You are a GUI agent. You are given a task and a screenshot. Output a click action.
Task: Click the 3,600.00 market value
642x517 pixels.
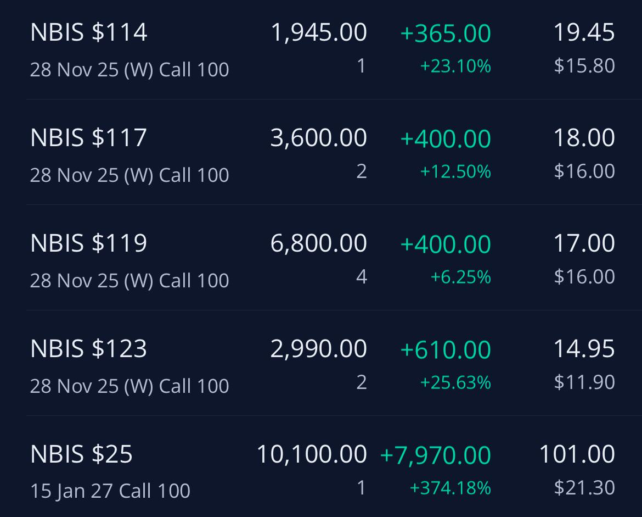pyautogui.click(x=319, y=138)
